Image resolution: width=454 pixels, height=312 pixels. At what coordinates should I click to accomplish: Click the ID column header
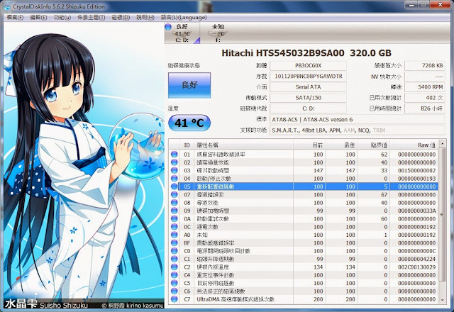tap(187, 145)
